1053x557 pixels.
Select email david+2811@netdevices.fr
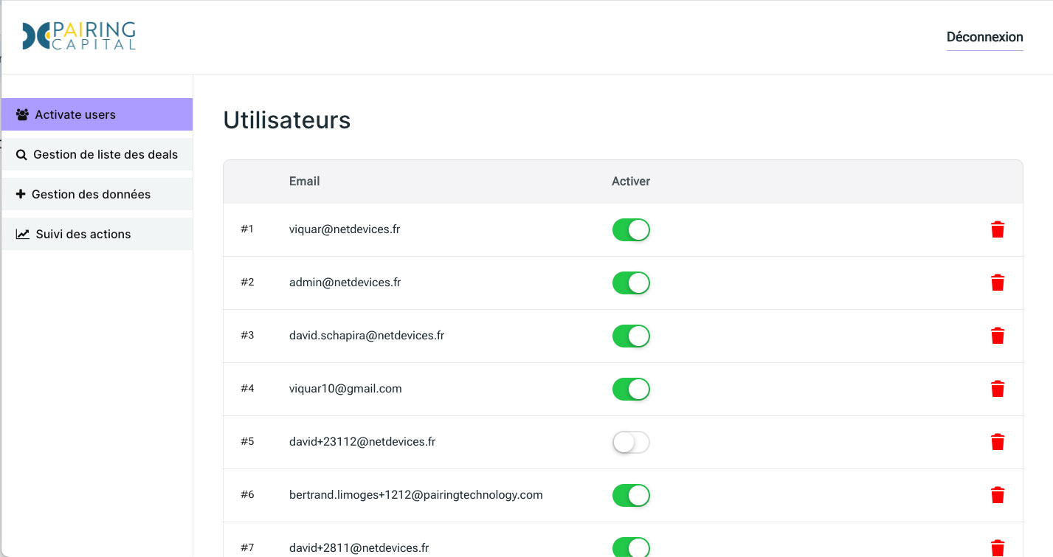tap(359, 548)
